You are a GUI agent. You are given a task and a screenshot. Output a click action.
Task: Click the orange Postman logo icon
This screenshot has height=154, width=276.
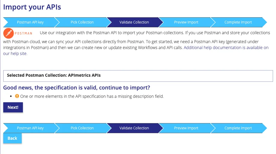pos(8,33)
